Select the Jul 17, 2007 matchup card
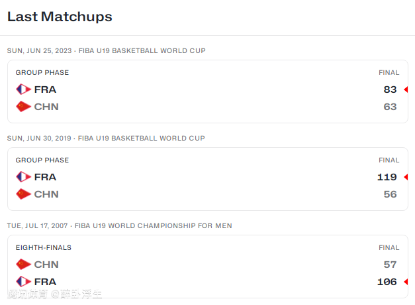This screenshot has width=415, height=305. click(208, 267)
